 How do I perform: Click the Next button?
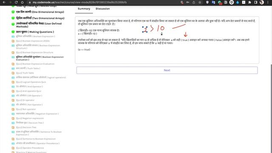(x=167, y=70)
